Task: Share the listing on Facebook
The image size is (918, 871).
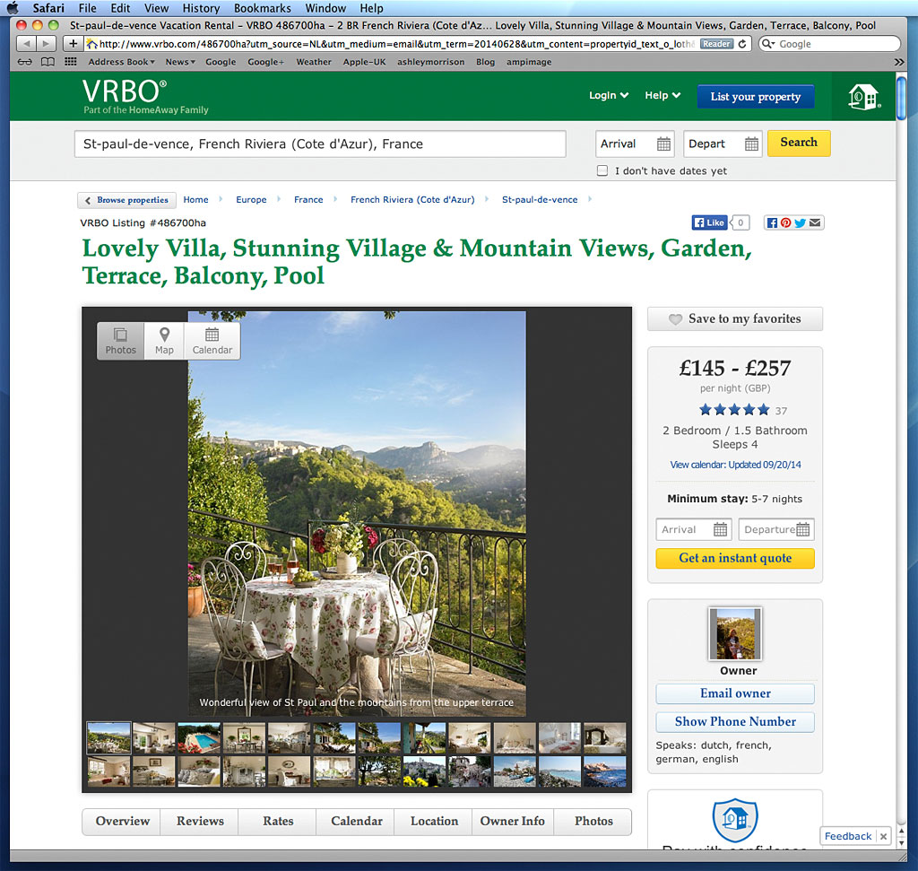Action: point(772,222)
